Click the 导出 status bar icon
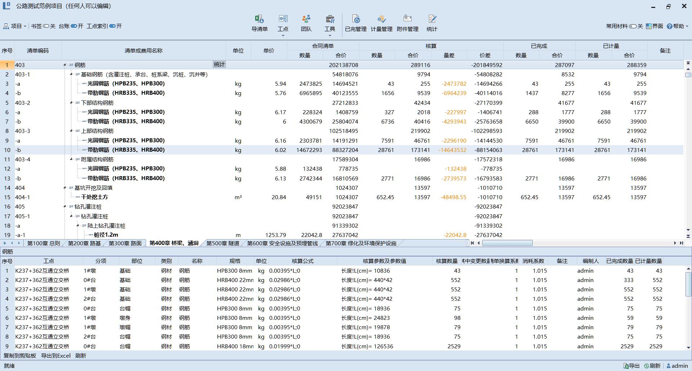 pos(626,366)
